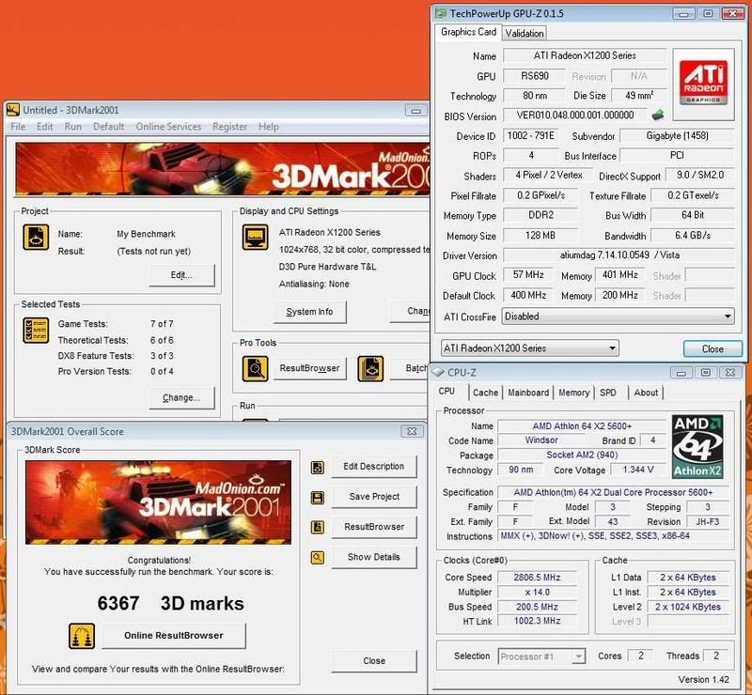Open the ATI CrossFire dropdown in GPU-Z
The width and height of the screenshot is (752, 695).
click(x=619, y=317)
